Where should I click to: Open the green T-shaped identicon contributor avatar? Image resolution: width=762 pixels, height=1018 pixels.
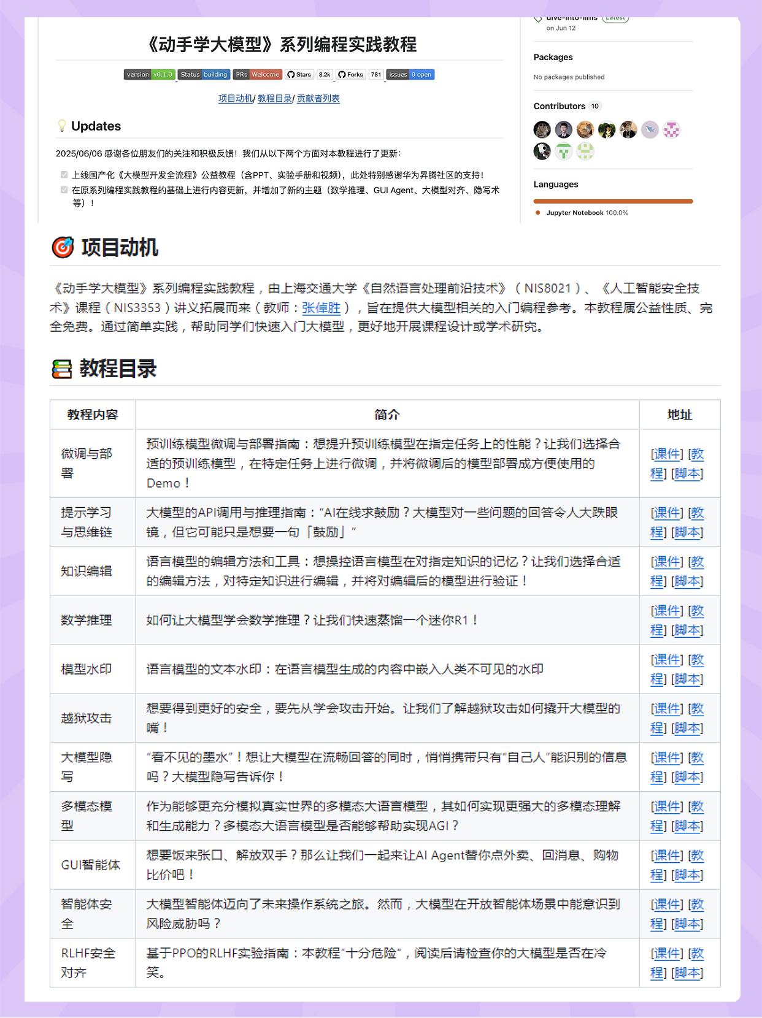(x=564, y=151)
